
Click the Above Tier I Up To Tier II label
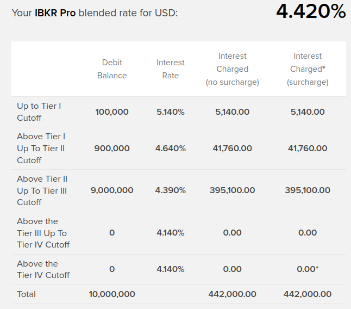pyautogui.click(x=41, y=148)
